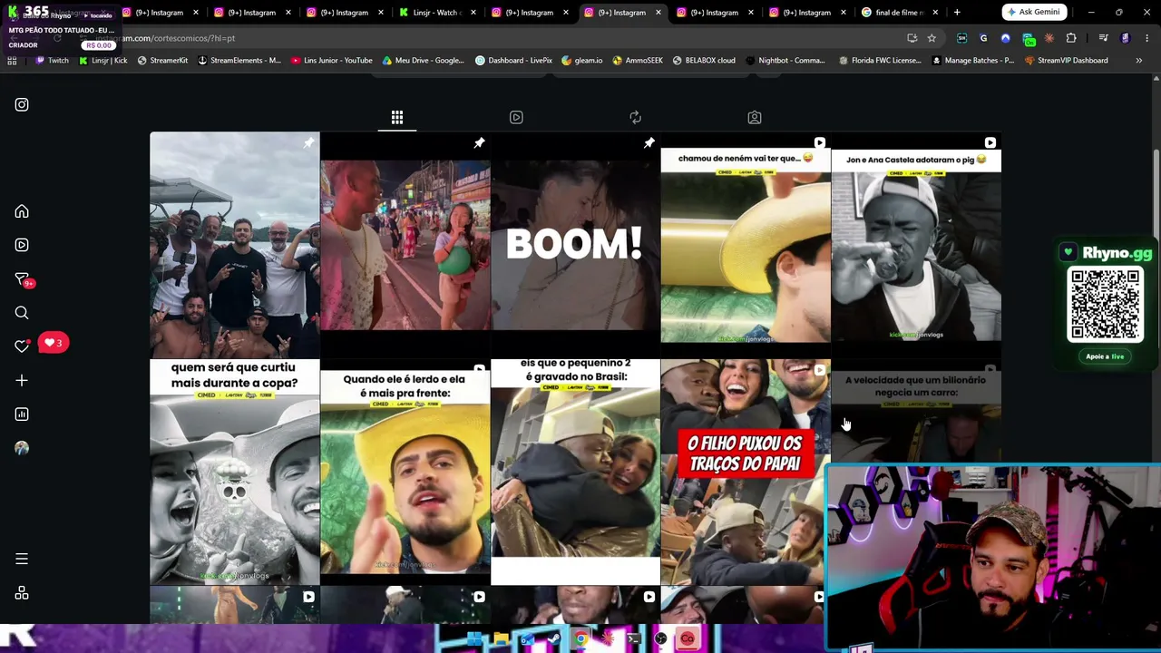
Task: Open the StreamElements bookmark
Action: tap(239, 61)
